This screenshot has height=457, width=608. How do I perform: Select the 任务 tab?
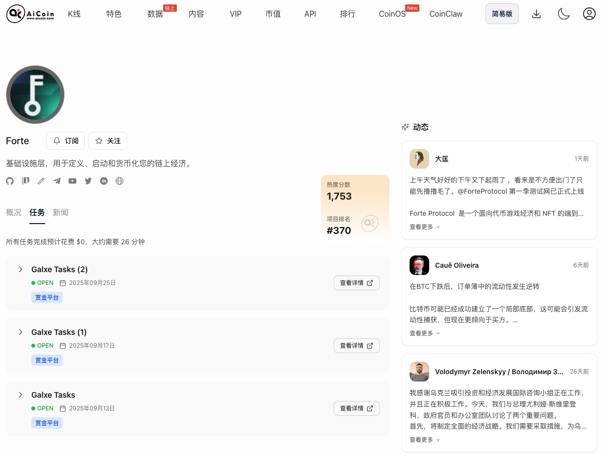37,212
